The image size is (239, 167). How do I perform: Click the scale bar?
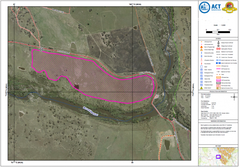(218, 32)
